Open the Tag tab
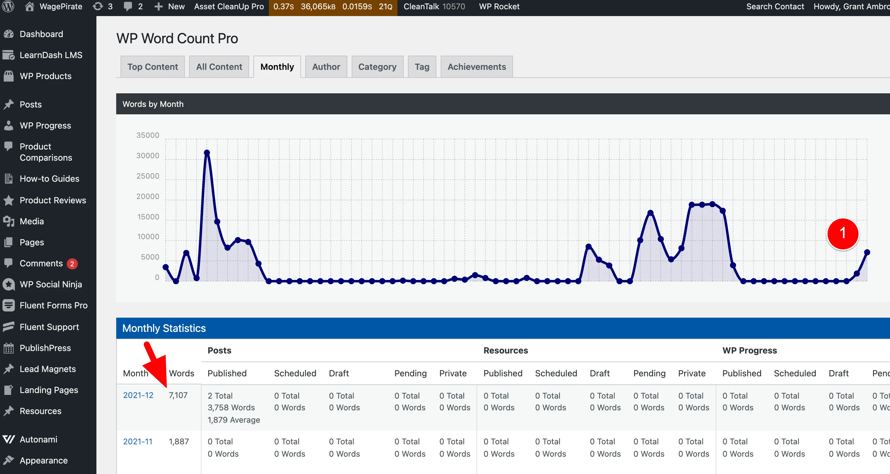This screenshot has height=474, width=890. coord(422,67)
